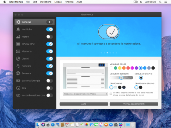Open the Finestra menu
The width and height of the screenshot is (171, 128).
[x=69, y=2]
